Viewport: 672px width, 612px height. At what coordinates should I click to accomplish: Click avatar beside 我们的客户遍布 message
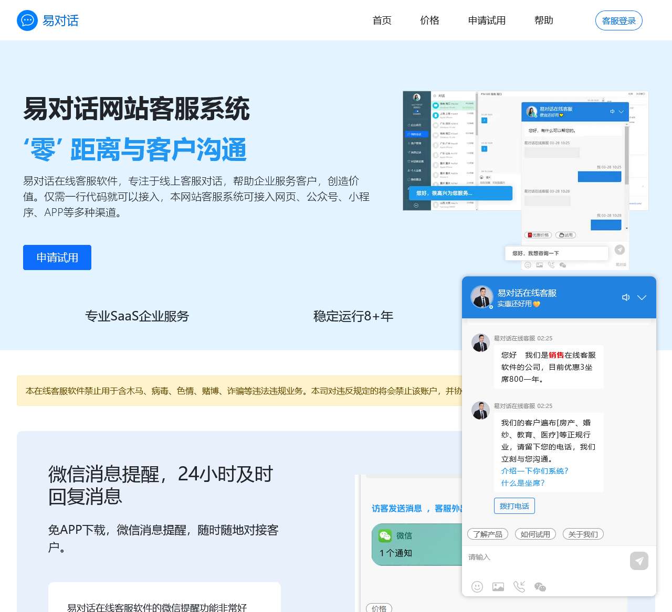pyautogui.click(x=480, y=410)
